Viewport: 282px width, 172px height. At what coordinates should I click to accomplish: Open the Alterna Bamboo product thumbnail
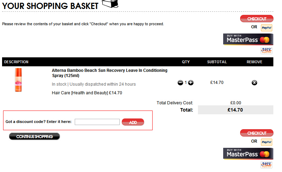18,80
